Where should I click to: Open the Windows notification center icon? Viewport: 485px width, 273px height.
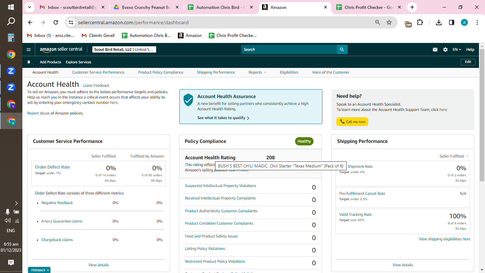click(x=11, y=263)
